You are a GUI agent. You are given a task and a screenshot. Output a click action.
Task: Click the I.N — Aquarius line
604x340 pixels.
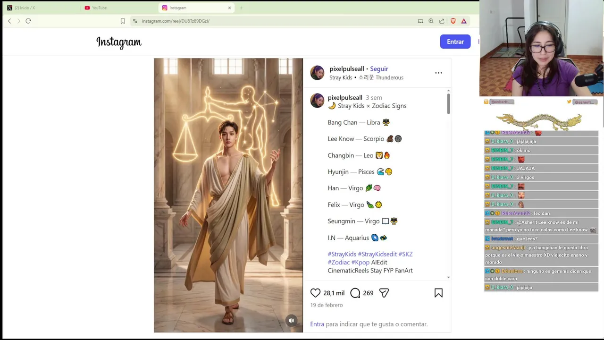point(358,238)
